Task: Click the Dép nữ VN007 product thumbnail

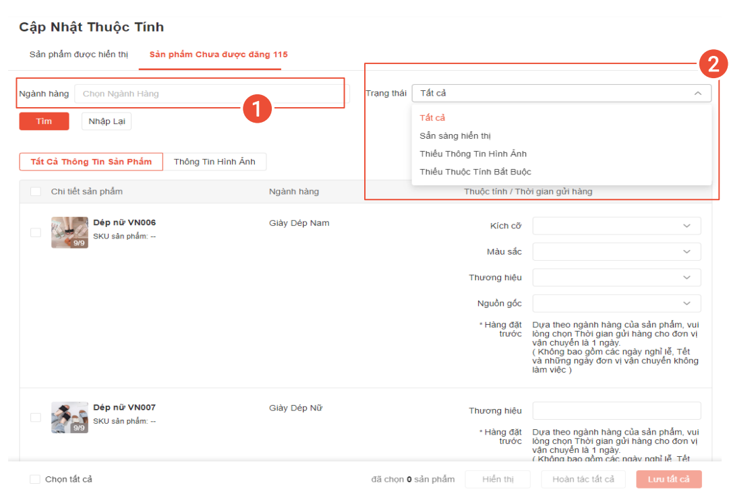Action: click(x=69, y=417)
